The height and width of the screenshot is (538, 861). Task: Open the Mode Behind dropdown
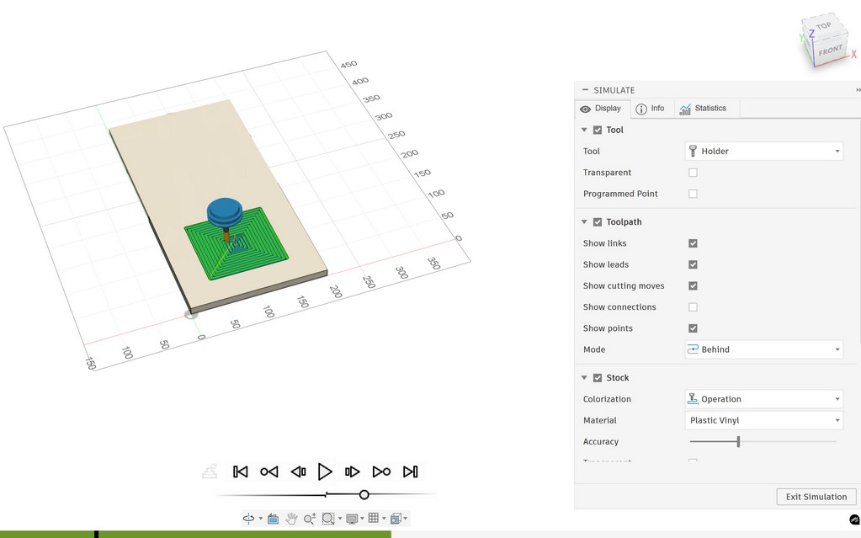pos(764,349)
